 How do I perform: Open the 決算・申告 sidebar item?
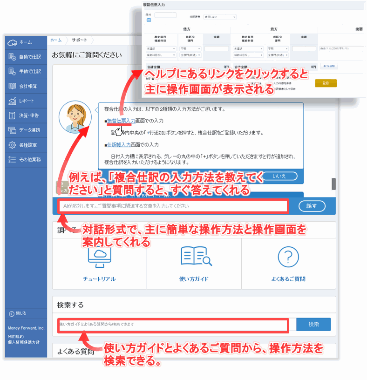coord(26,115)
